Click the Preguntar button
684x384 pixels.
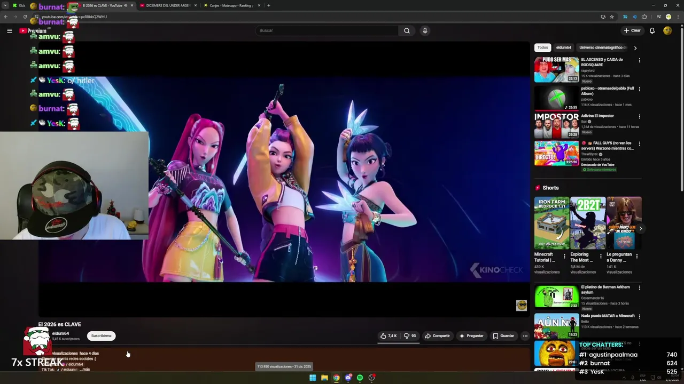[471, 335]
